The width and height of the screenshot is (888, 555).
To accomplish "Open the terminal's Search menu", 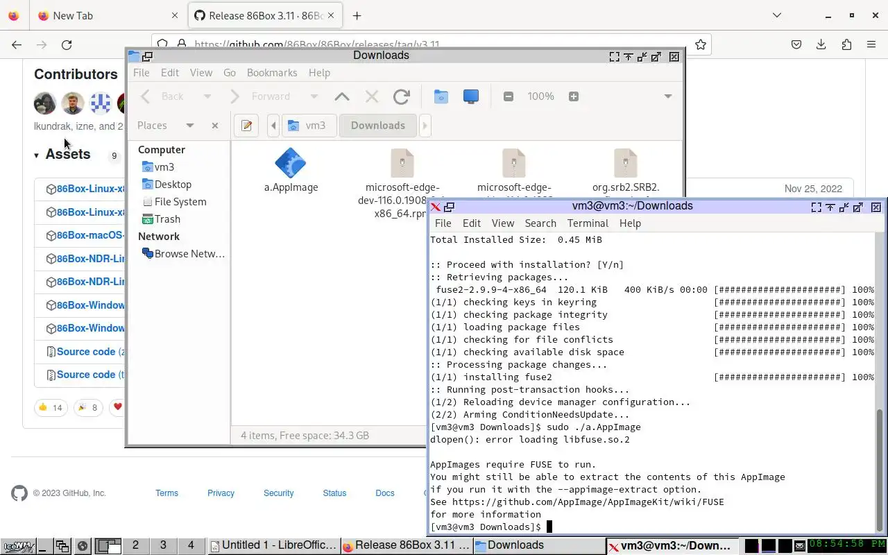I will tap(540, 223).
